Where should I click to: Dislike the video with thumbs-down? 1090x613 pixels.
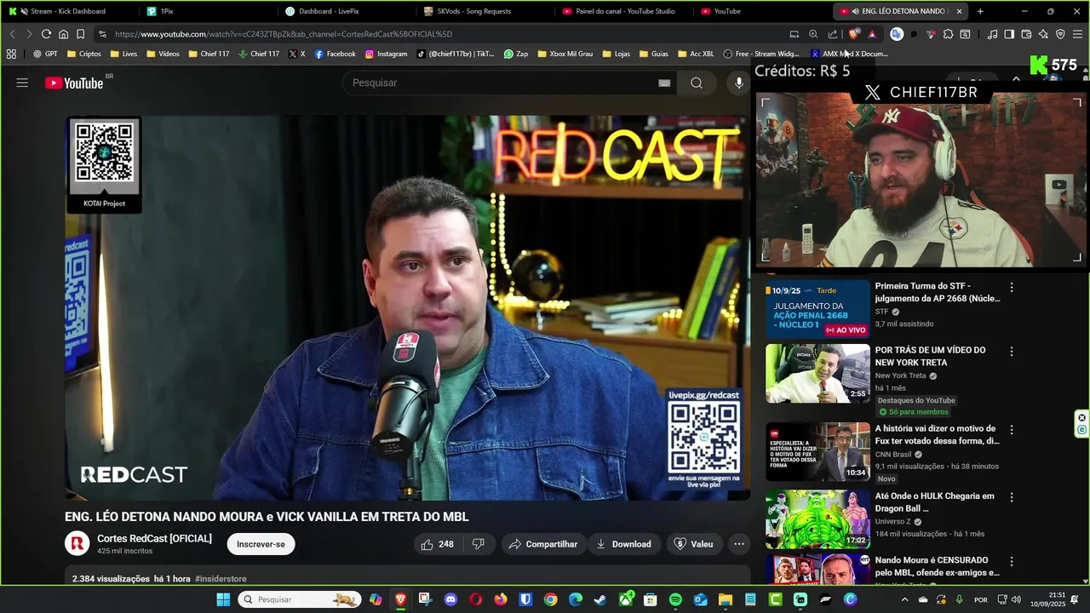coord(479,544)
